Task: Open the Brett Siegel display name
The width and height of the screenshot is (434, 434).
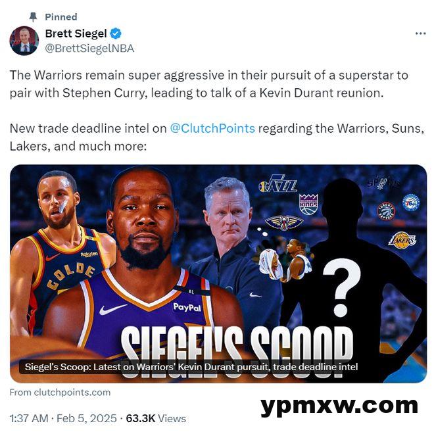Action: point(76,34)
